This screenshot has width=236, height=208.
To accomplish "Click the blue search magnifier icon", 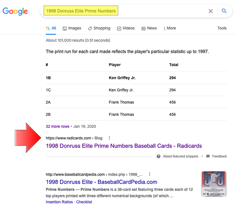I will coord(224,11).
